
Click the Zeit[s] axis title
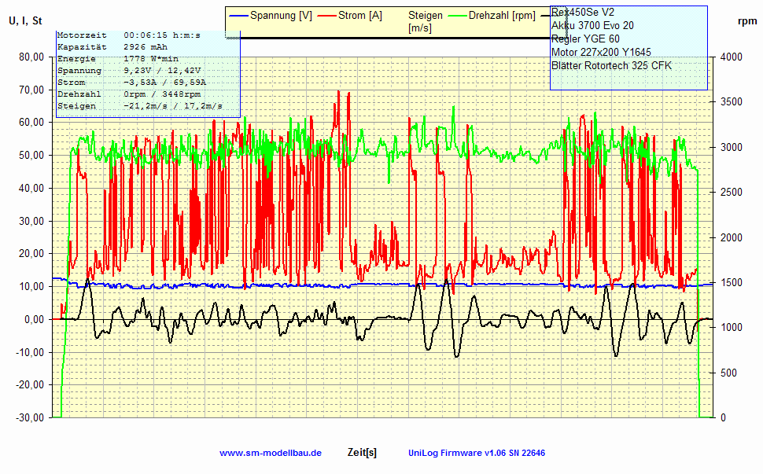click(x=362, y=453)
